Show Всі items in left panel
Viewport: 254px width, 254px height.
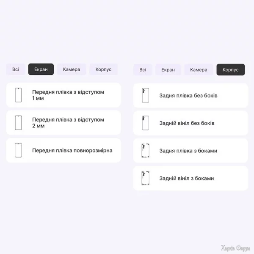tap(16, 69)
